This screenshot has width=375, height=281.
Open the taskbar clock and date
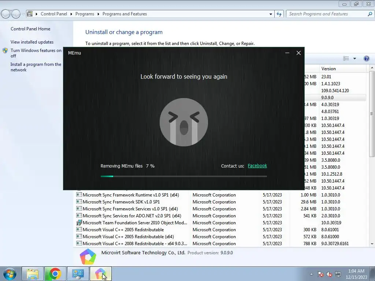coord(356,274)
